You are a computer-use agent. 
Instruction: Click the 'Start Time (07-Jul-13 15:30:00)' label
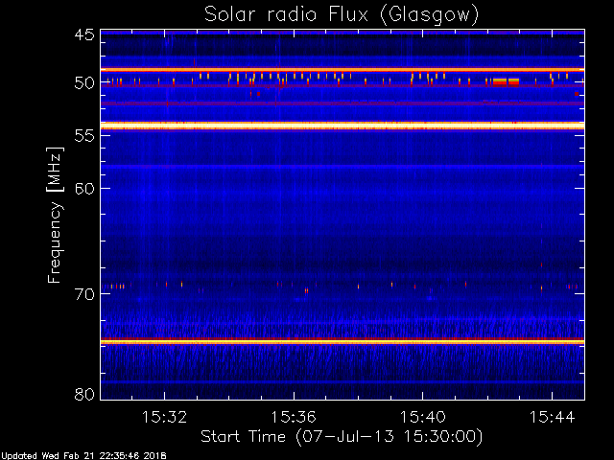(x=342, y=437)
